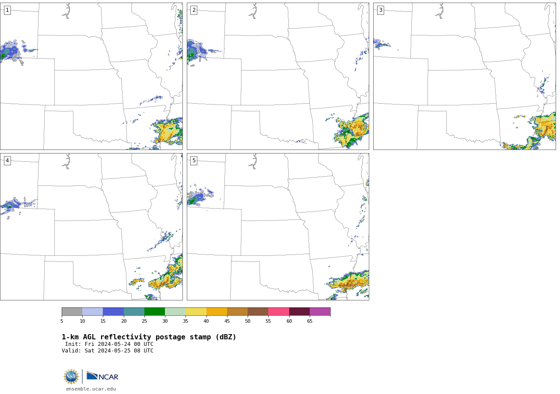The height and width of the screenshot is (394, 560).
Task: Open postage stamp map panel 2
Action: click(x=278, y=76)
